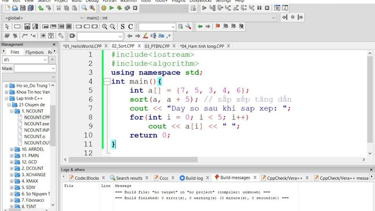Click the Break debugger pause icon
375x211 pixels.
259,8
